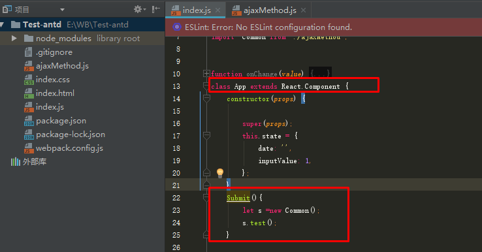Open .gitignore in the project tree

(x=54, y=52)
